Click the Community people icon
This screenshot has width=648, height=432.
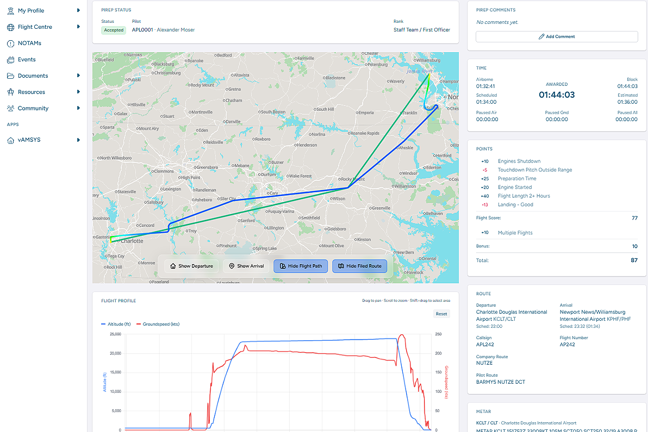[11, 108]
